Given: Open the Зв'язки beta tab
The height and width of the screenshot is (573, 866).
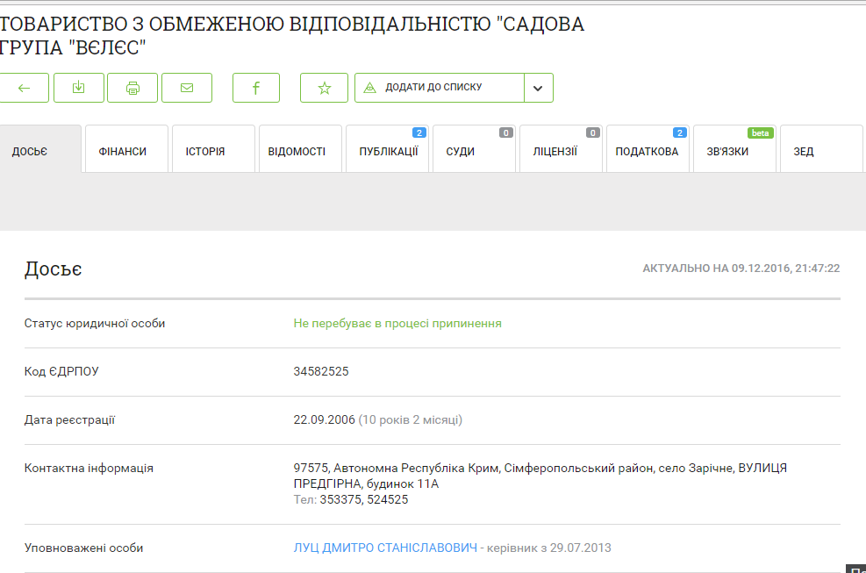Looking at the screenshot, I should (728, 151).
